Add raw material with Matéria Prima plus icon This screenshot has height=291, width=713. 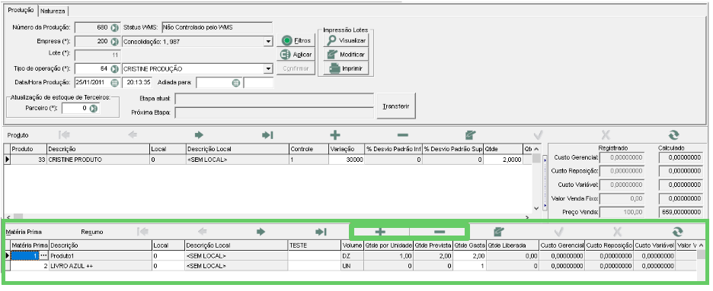pyautogui.click(x=380, y=232)
